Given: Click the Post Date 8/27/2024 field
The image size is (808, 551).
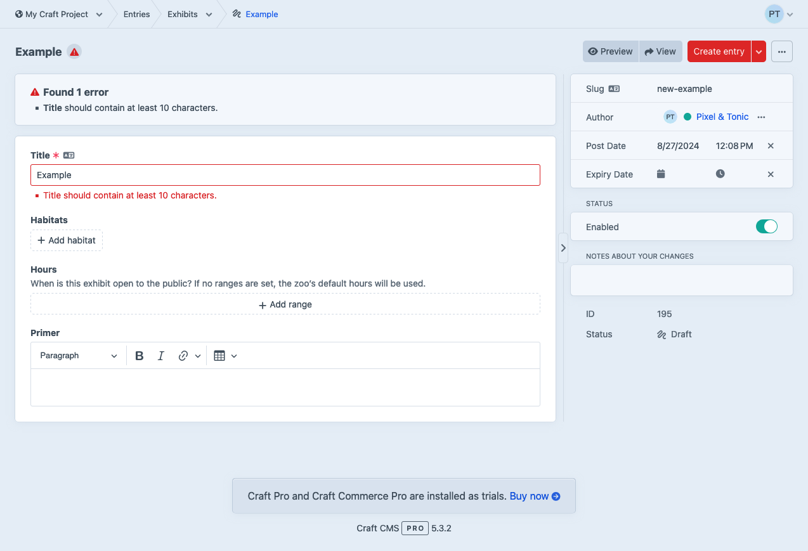Looking at the screenshot, I should pyautogui.click(x=678, y=146).
